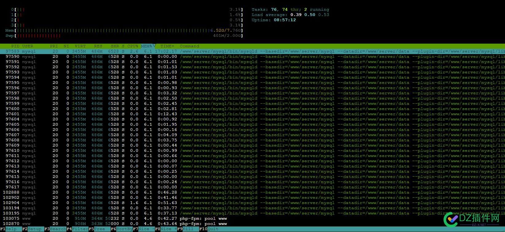Viewport: 505px width, 232px height.
Task: Sort by the USER column header
Action: tap(28, 46)
